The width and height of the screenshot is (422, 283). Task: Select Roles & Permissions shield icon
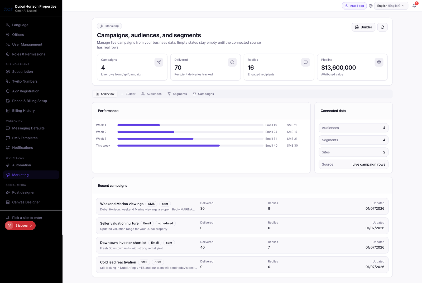pos(8,54)
